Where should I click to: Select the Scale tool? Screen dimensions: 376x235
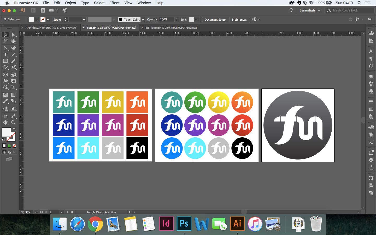13,74
